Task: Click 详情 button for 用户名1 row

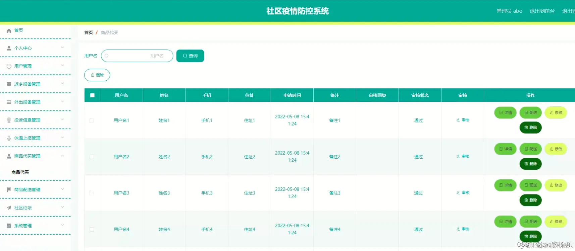Action: click(x=505, y=113)
